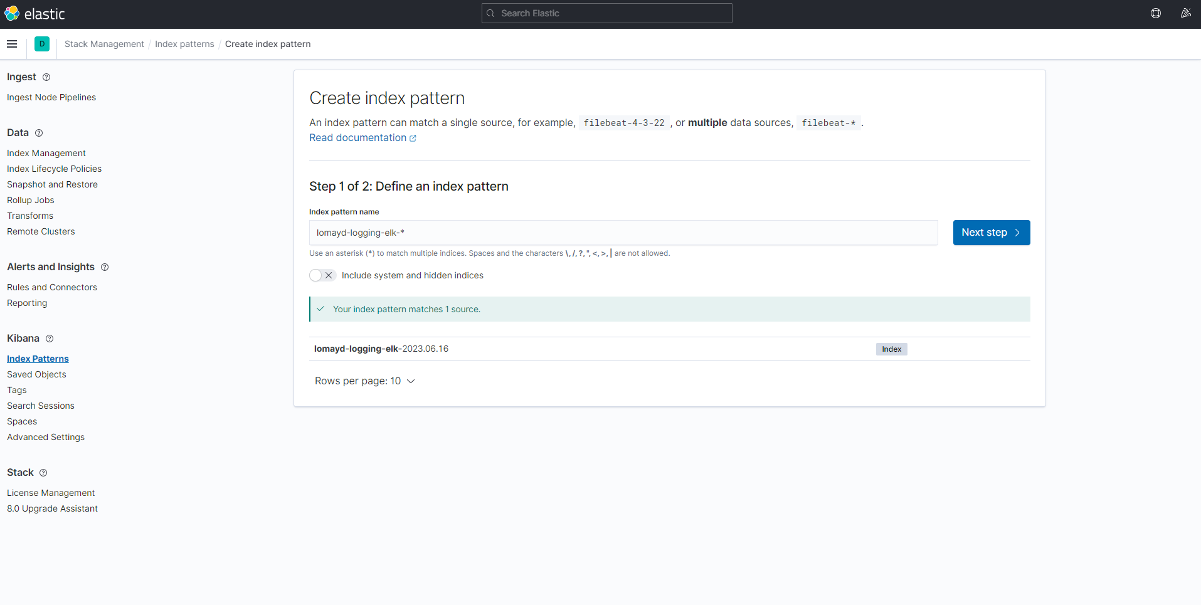Open Stack Management from the breadcrumb
This screenshot has height=605, width=1201.
[104, 44]
